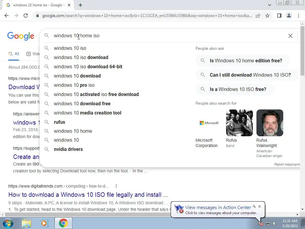Open Can I still download Windows 10 ISO?
The image size is (305, 229).
click(x=247, y=75)
